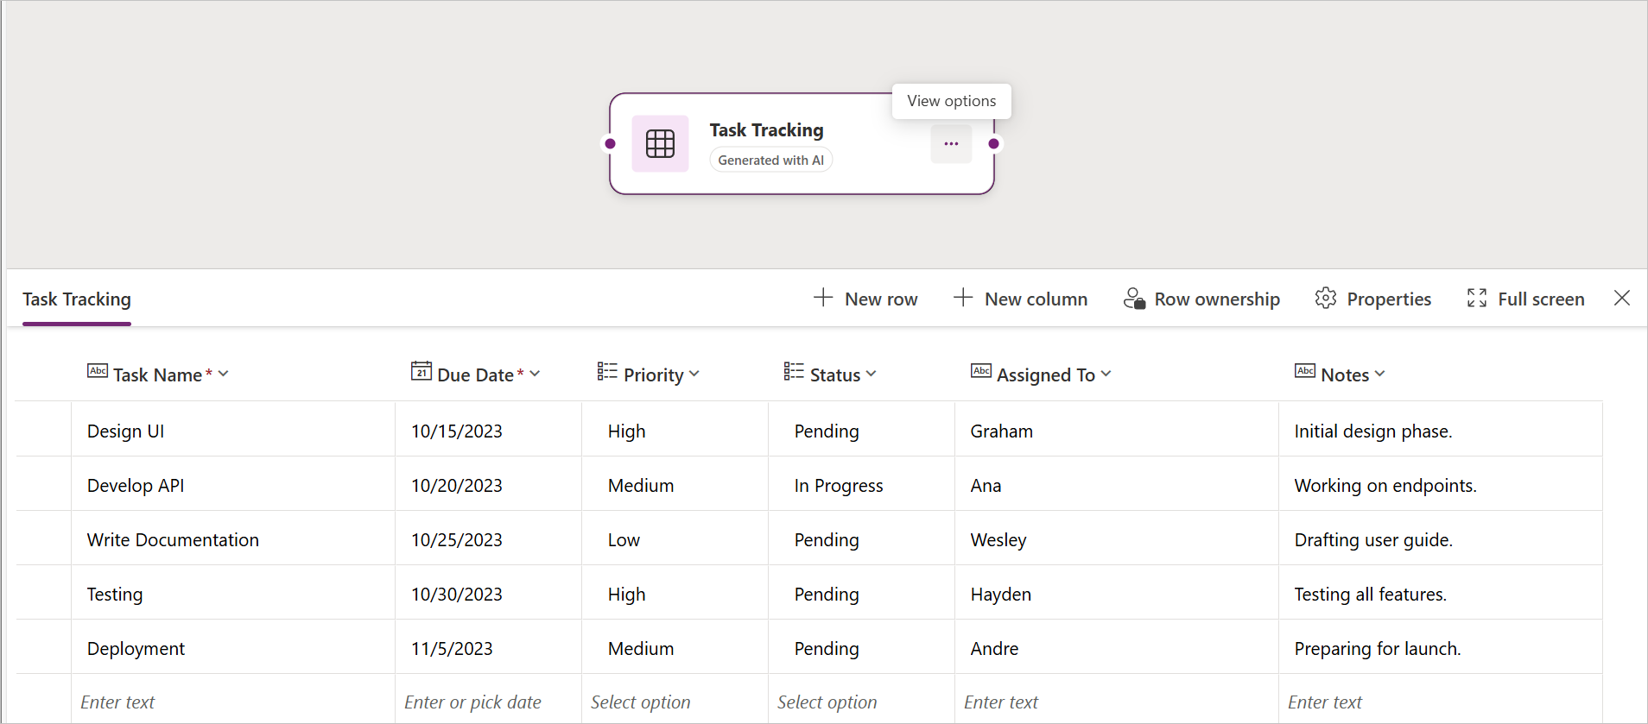Click the 10/20/2023 due date cell
The height and width of the screenshot is (724, 1648).
pyautogui.click(x=488, y=485)
